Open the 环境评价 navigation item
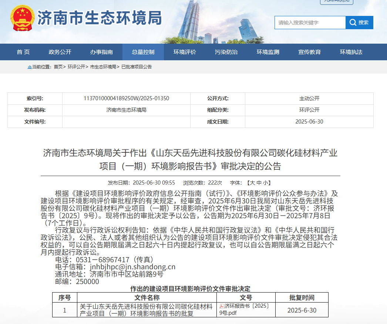 (x=185, y=52)
